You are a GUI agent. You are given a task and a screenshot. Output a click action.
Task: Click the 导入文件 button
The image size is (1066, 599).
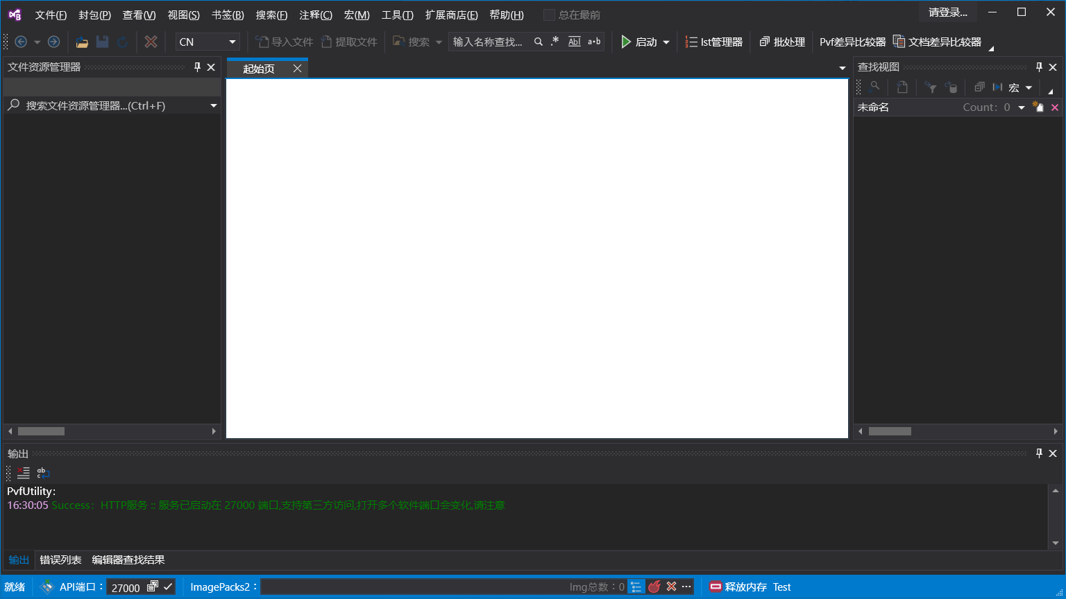285,42
